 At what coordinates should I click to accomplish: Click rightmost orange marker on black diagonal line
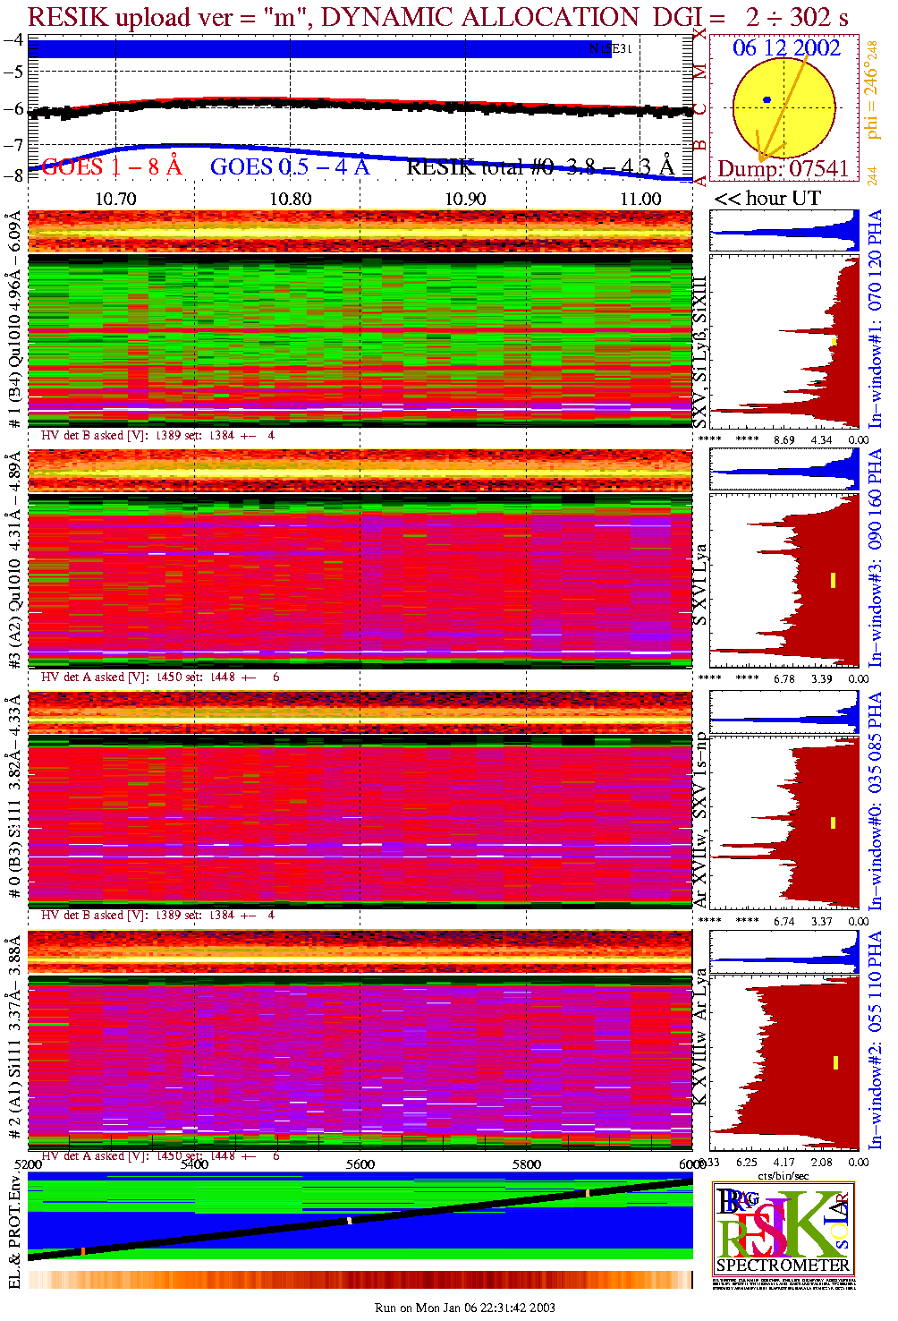click(588, 1193)
